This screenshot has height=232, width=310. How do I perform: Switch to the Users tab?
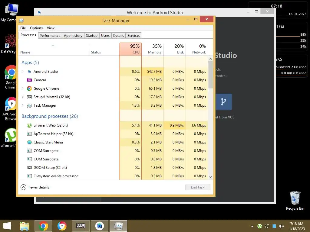coord(105,36)
